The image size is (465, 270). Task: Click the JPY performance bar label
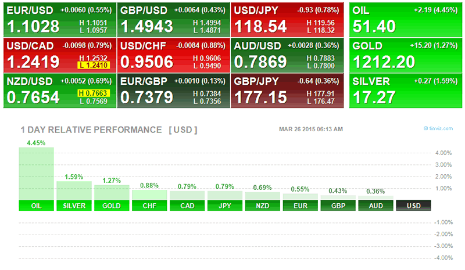click(x=225, y=206)
